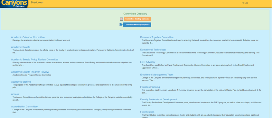Click description starting 'Primary subcommittee of the Academic Senate'
This screenshot has width=272, height=118.
(x=72, y=64)
